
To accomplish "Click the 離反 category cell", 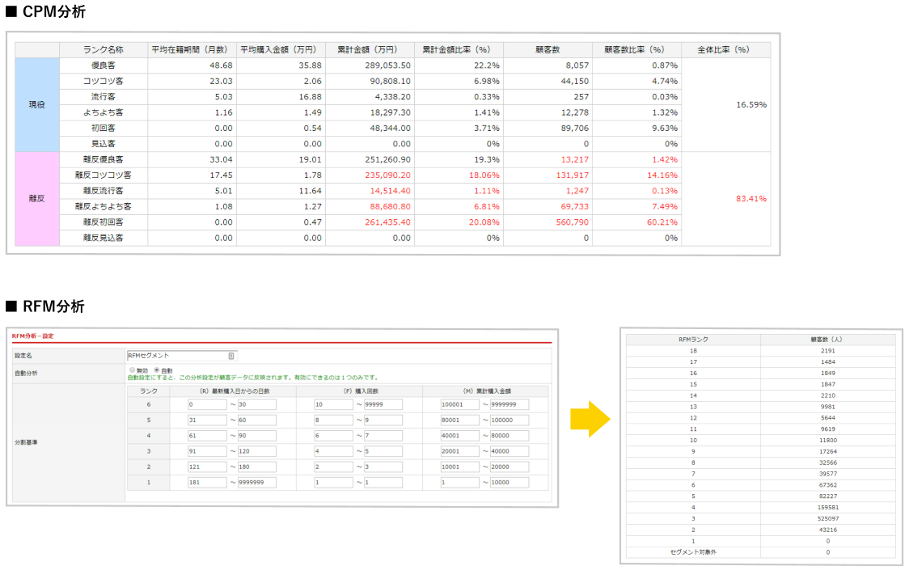I will click(x=37, y=198).
